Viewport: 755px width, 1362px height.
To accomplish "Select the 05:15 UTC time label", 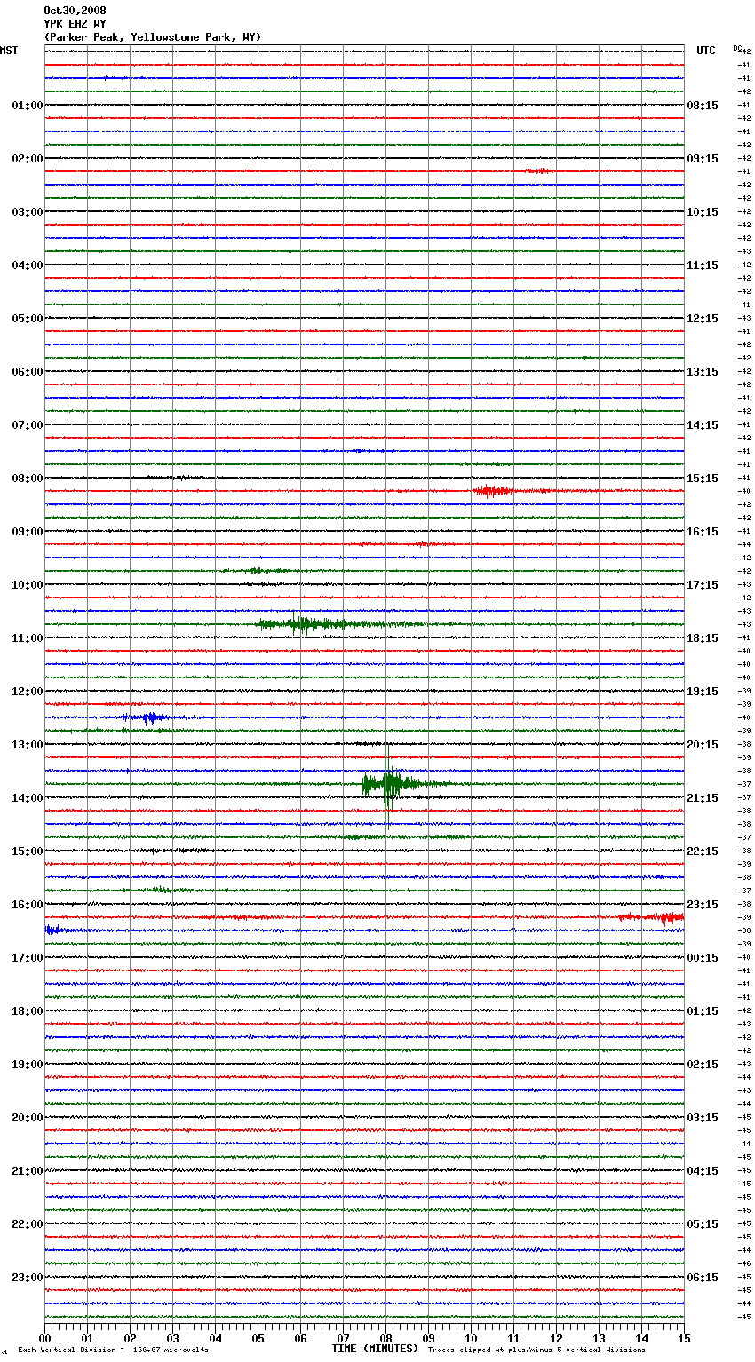I will pos(703,1224).
